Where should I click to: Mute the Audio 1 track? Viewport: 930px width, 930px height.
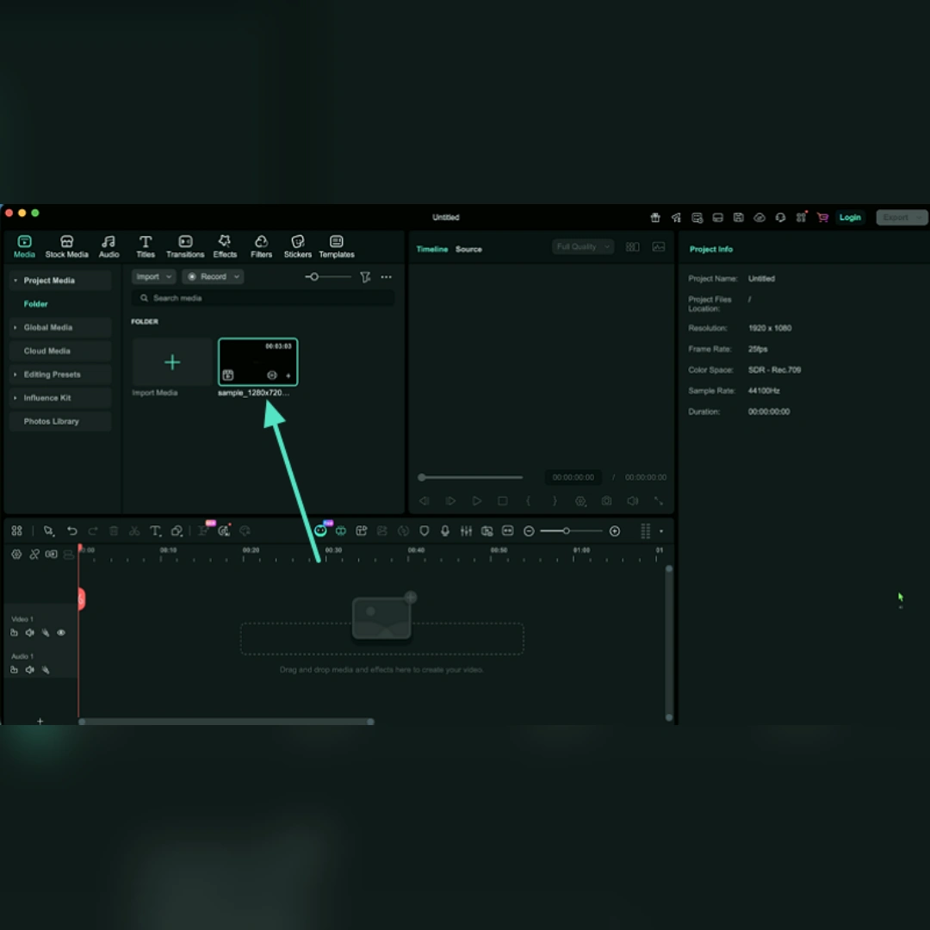coord(29,670)
